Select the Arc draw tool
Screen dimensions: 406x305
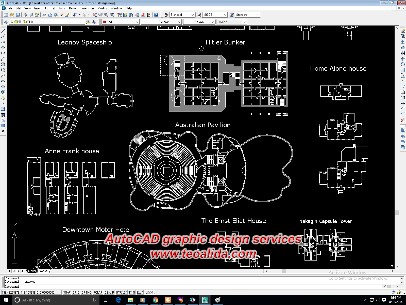3,59
